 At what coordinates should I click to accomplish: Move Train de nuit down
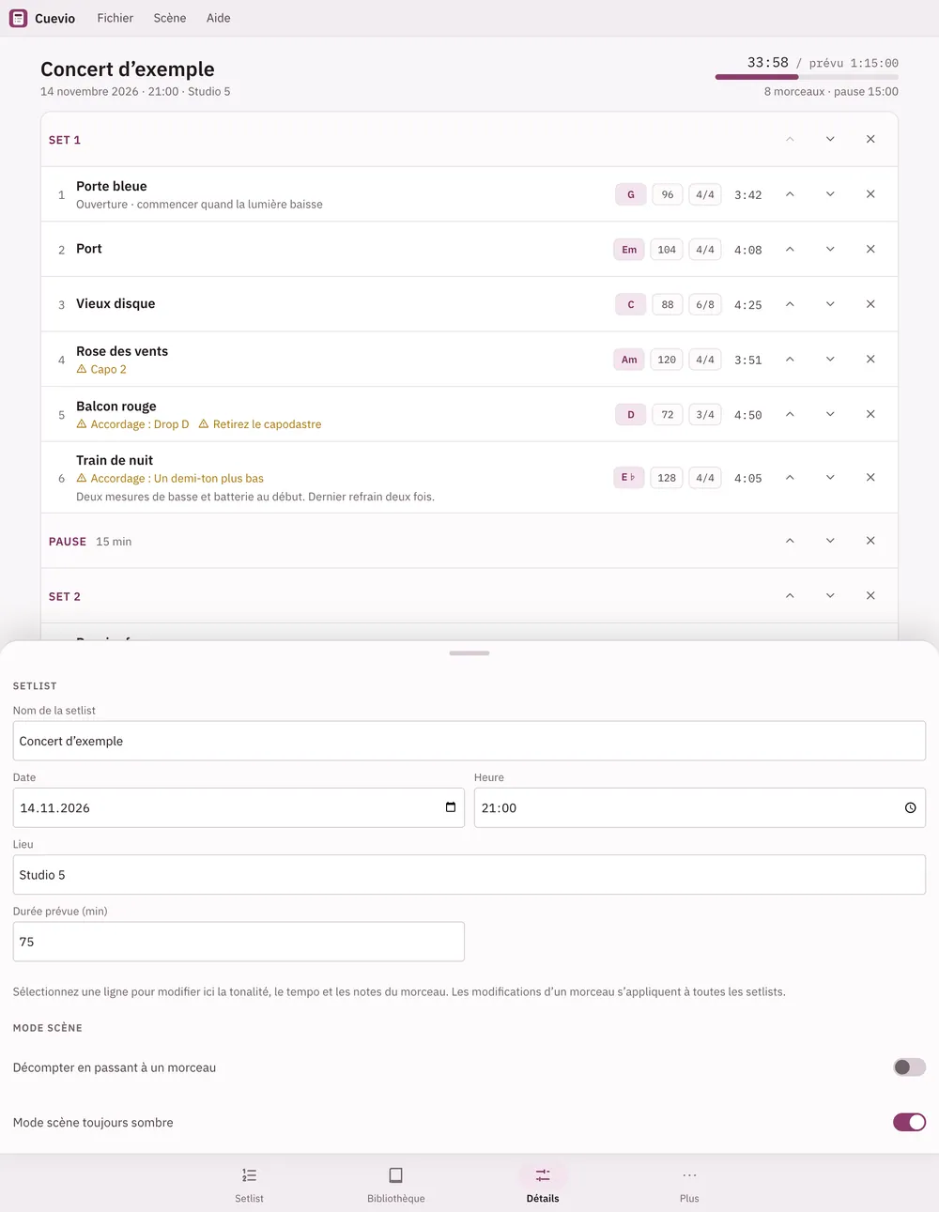[830, 478]
